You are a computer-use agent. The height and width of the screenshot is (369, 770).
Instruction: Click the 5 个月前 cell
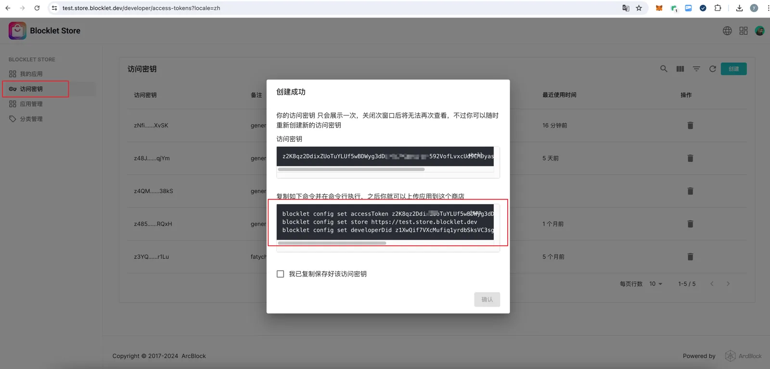[x=553, y=257]
